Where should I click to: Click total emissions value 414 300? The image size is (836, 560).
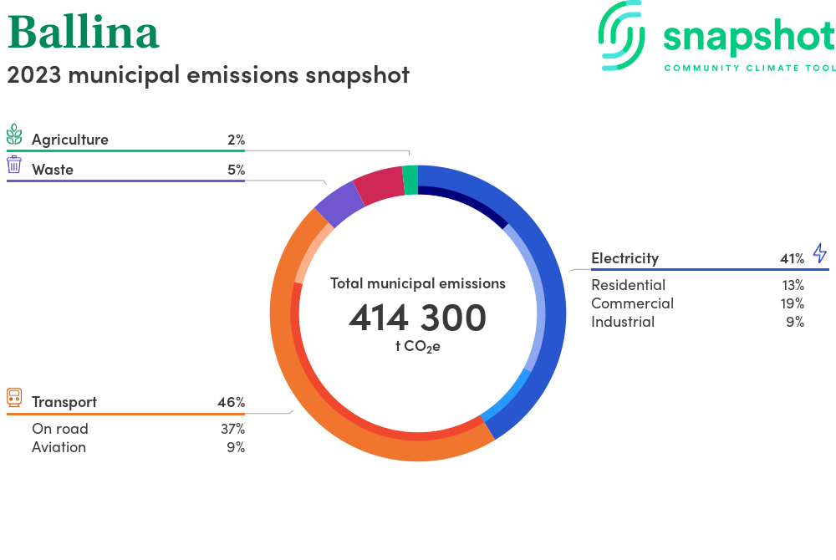coord(417,318)
